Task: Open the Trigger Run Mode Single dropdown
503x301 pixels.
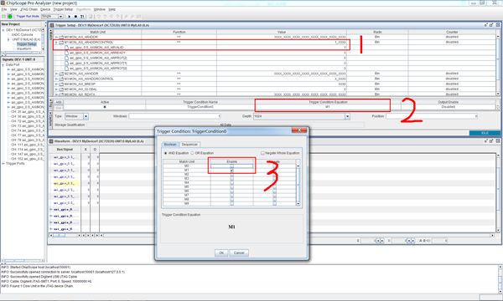Action: tap(60, 17)
